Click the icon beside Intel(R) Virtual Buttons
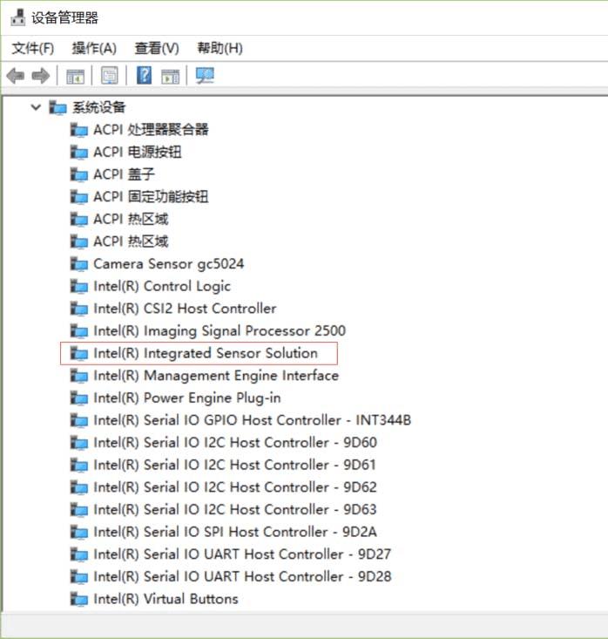The width and height of the screenshot is (608, 639). click(x=79, y=599)
